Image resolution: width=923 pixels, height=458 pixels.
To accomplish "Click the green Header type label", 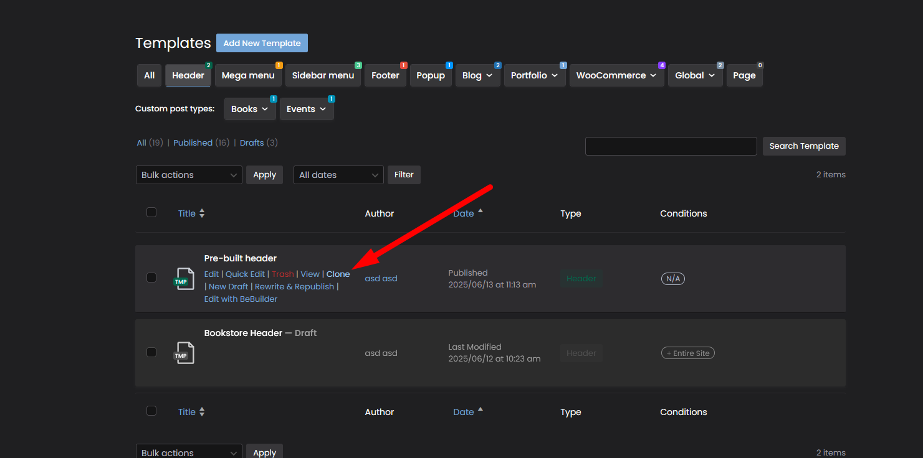I will (x=581, y=279).
